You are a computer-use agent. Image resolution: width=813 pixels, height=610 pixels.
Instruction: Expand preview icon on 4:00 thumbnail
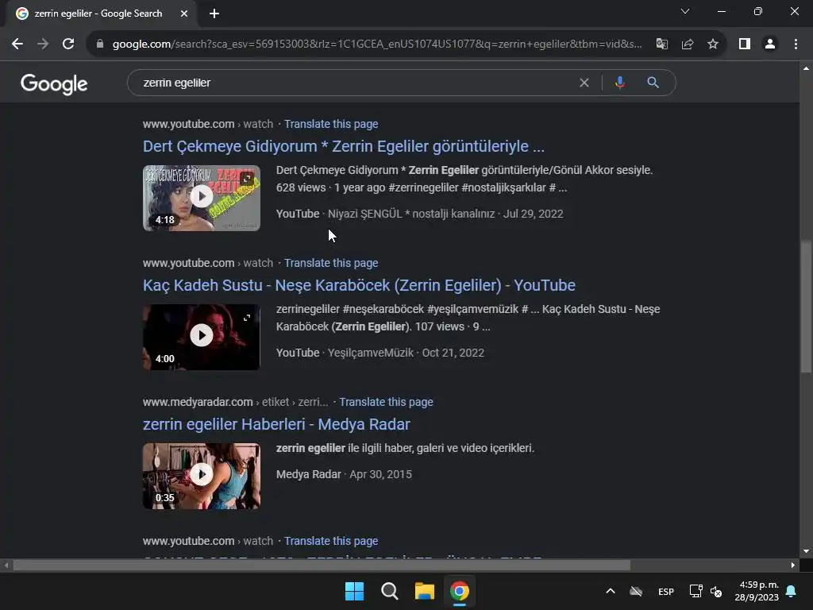[248, 318]
